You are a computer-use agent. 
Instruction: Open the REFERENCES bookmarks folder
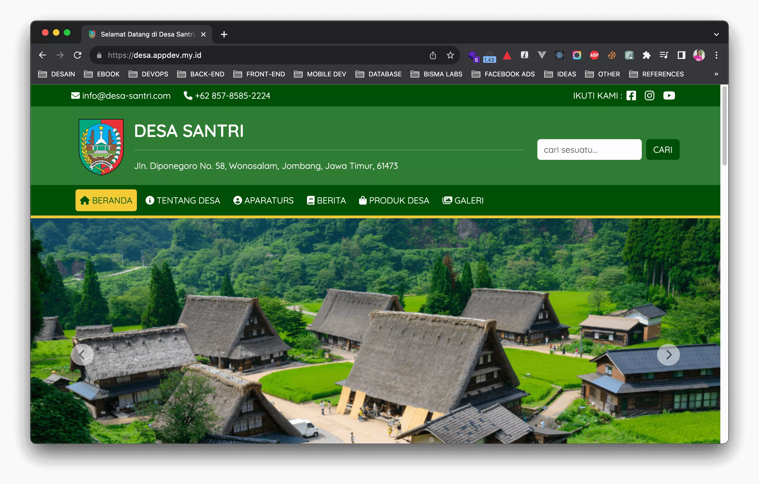click(656, 74)
